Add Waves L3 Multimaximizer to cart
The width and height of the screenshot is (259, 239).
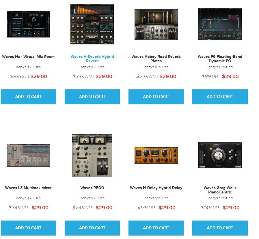click(28, 228)
